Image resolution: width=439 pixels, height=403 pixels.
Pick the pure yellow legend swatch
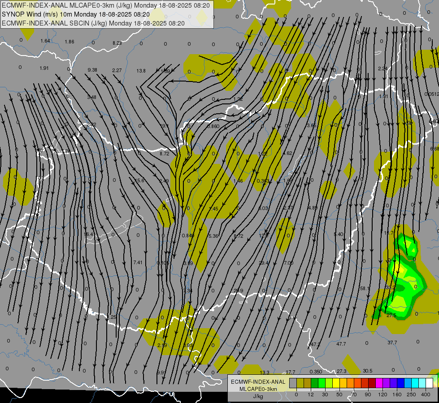[336, 383]
